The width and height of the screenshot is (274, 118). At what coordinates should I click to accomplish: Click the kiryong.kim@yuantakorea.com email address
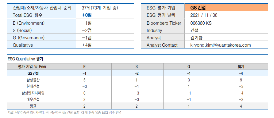pos(221,45)
